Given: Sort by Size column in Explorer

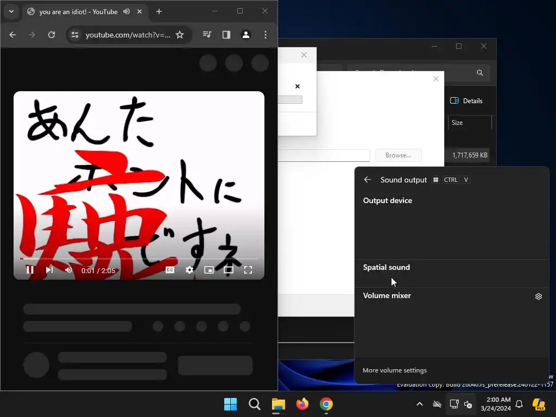Looking at the screenshot, I should tap(469, 123).
